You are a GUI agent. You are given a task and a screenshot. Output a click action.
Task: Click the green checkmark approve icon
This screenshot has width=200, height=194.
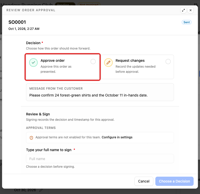[33, 63]
